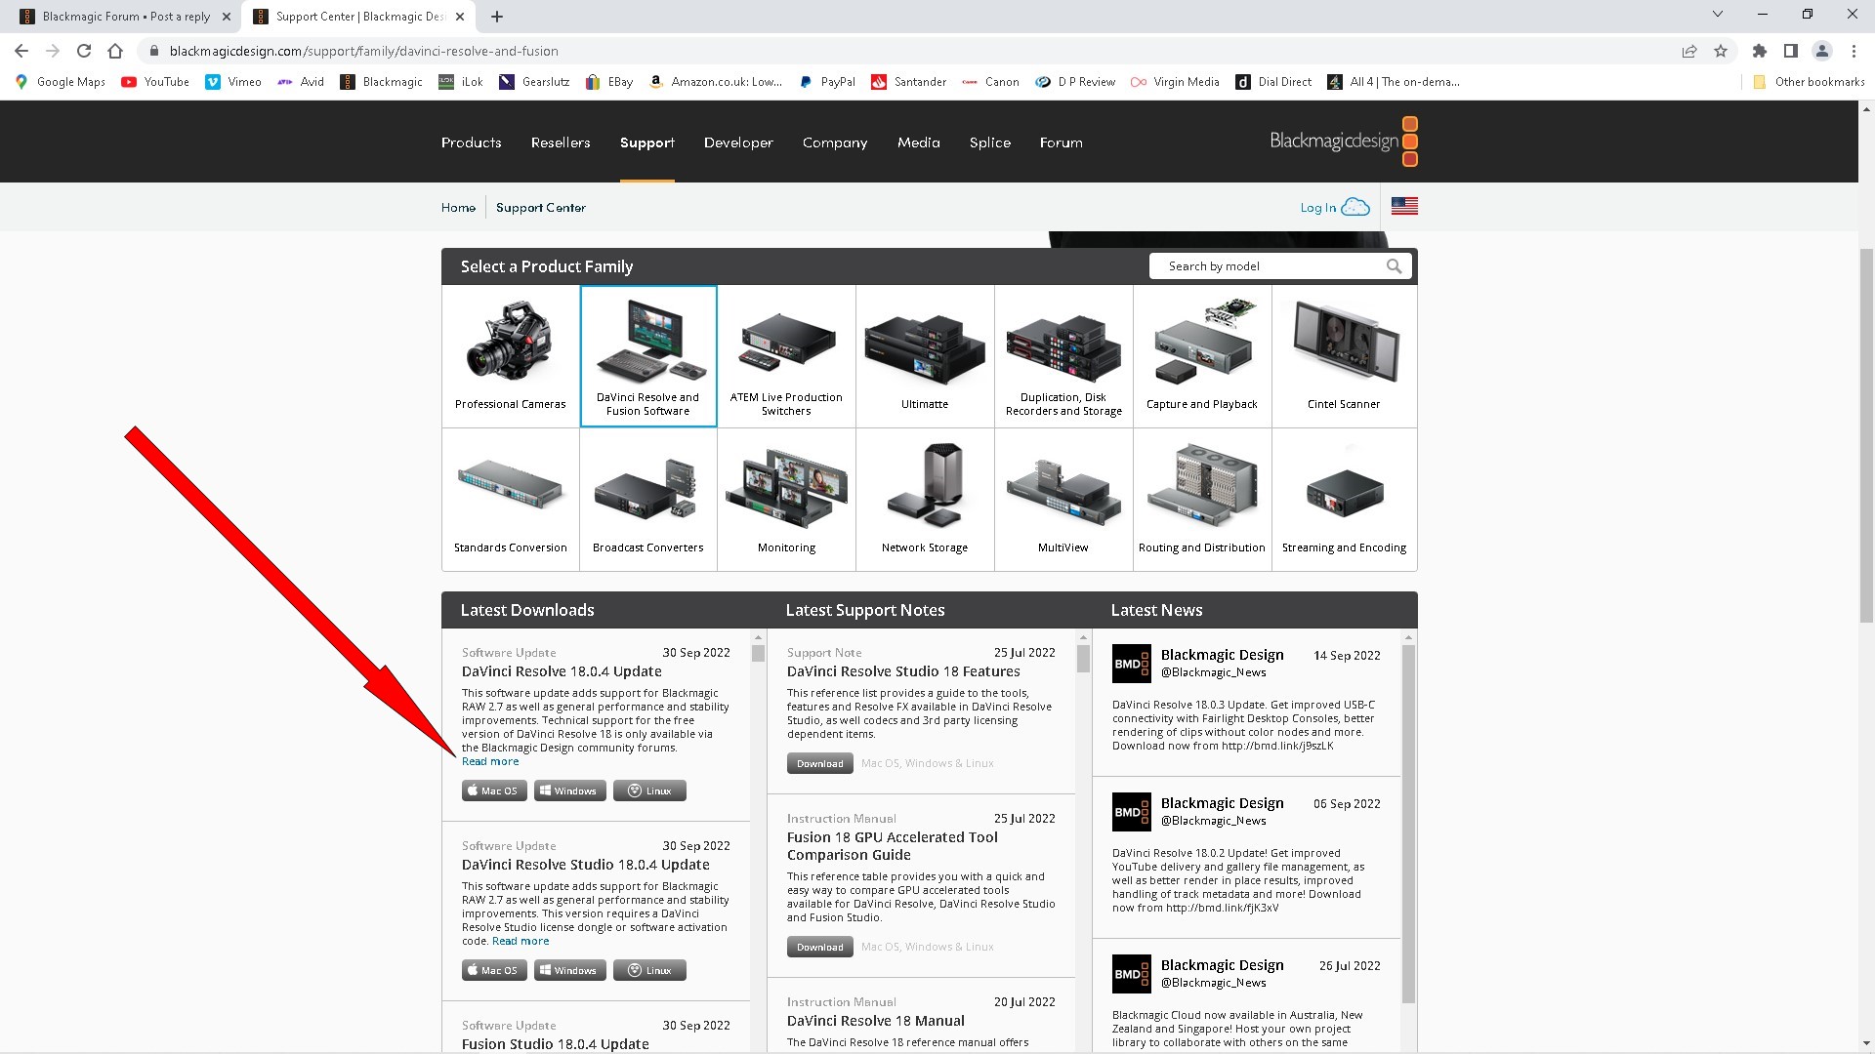Open the Avid bookmark
The width and height of the screenshot is (1875, 1054).
click(301, 82)
